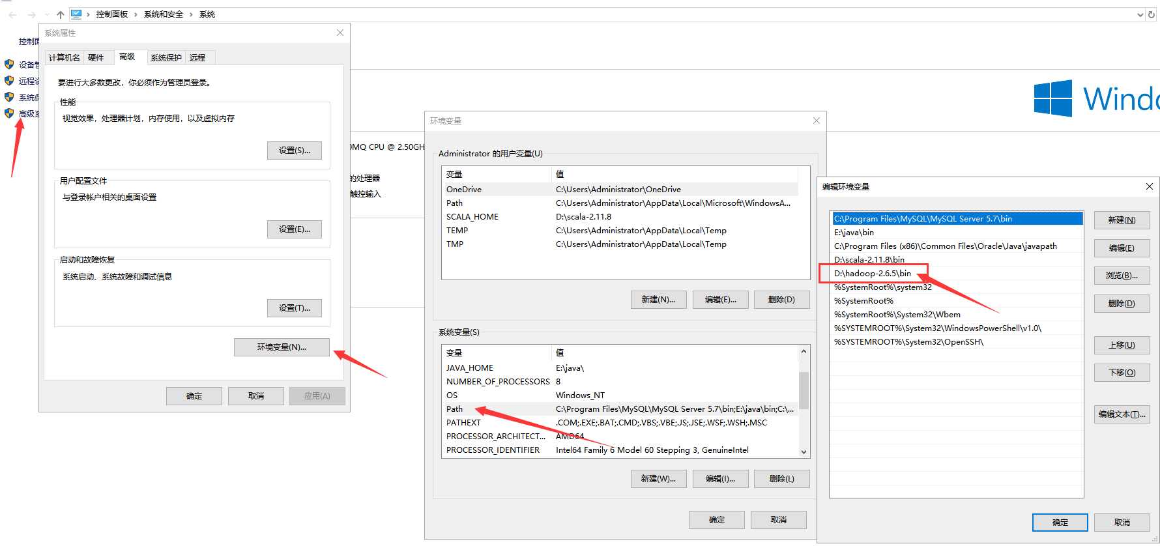
Task: Select the WindowsPowerShell\v1.0 entry
Action: pos(957,328)
